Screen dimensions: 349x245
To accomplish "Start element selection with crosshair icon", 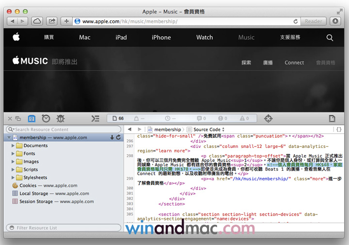I will [x=268, y=118].
